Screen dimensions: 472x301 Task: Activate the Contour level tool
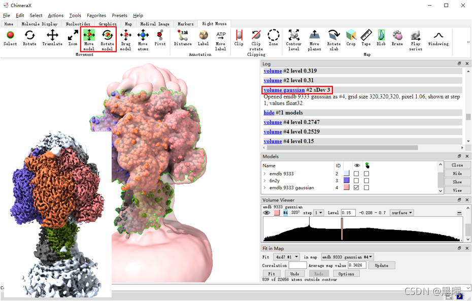(x=294, y=40)
